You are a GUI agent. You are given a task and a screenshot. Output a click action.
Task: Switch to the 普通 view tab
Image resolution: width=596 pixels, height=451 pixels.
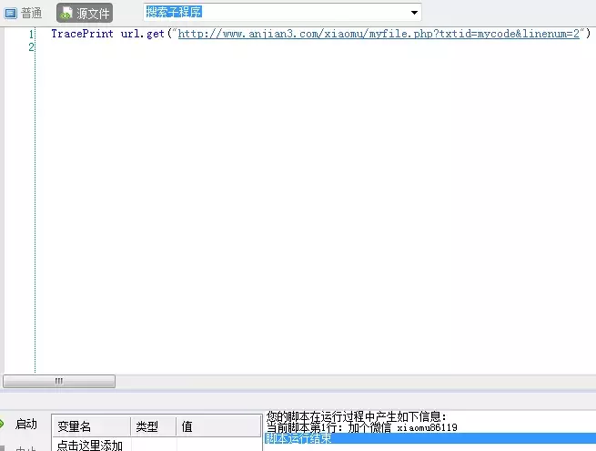point(23,14)
